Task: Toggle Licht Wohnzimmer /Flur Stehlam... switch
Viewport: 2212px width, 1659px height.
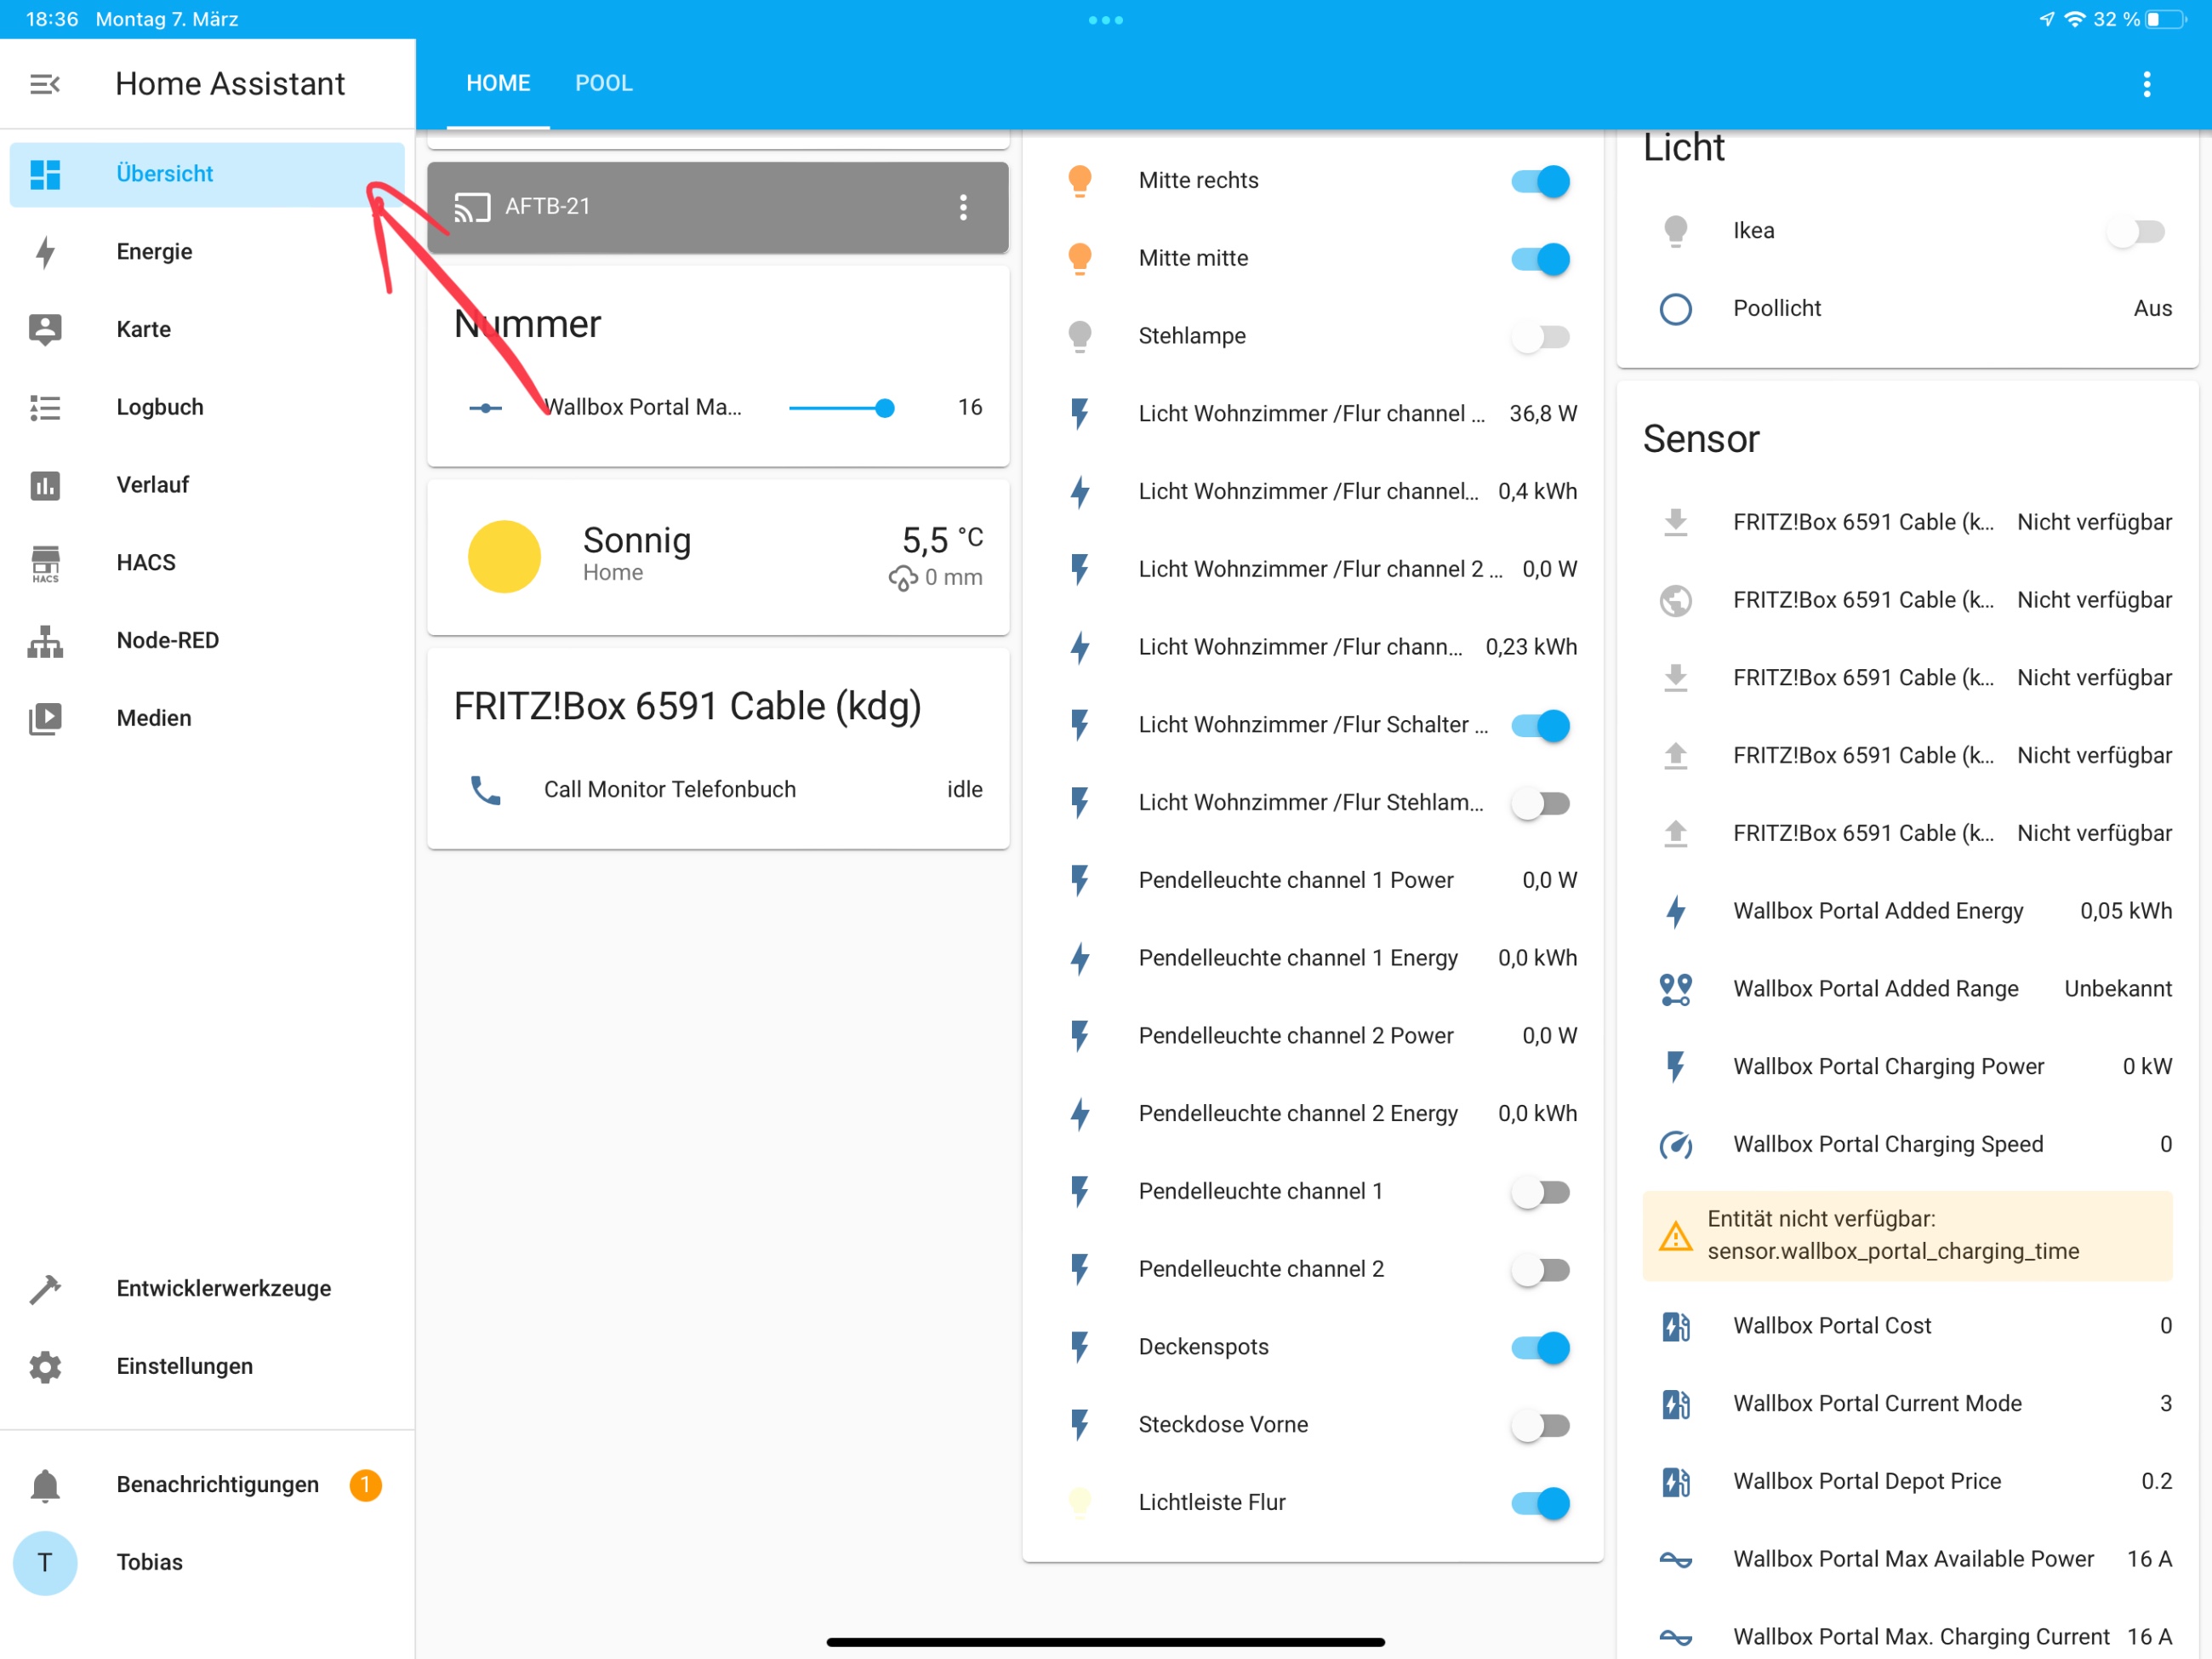Action: 1541,804
